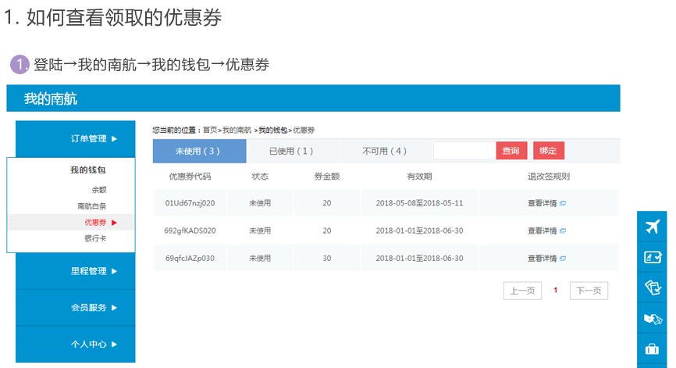676x368 pixels.
Task: Click the coupon code input field
Action: pyautogui.click(x=464, y=151)
